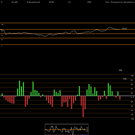Click the -60 label on MR axis
Viewport: 135px width, 135px height.
click(132, 110)
